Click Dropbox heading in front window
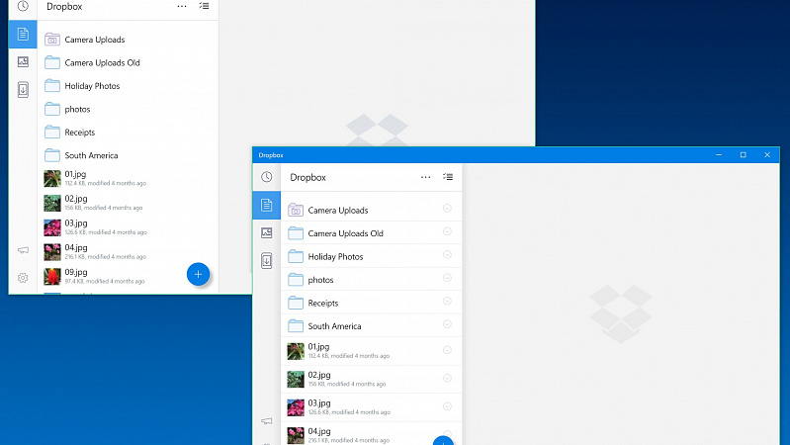The height and width of the screenshot is (445, 790). pyautogui.click(x=307, y=177)
